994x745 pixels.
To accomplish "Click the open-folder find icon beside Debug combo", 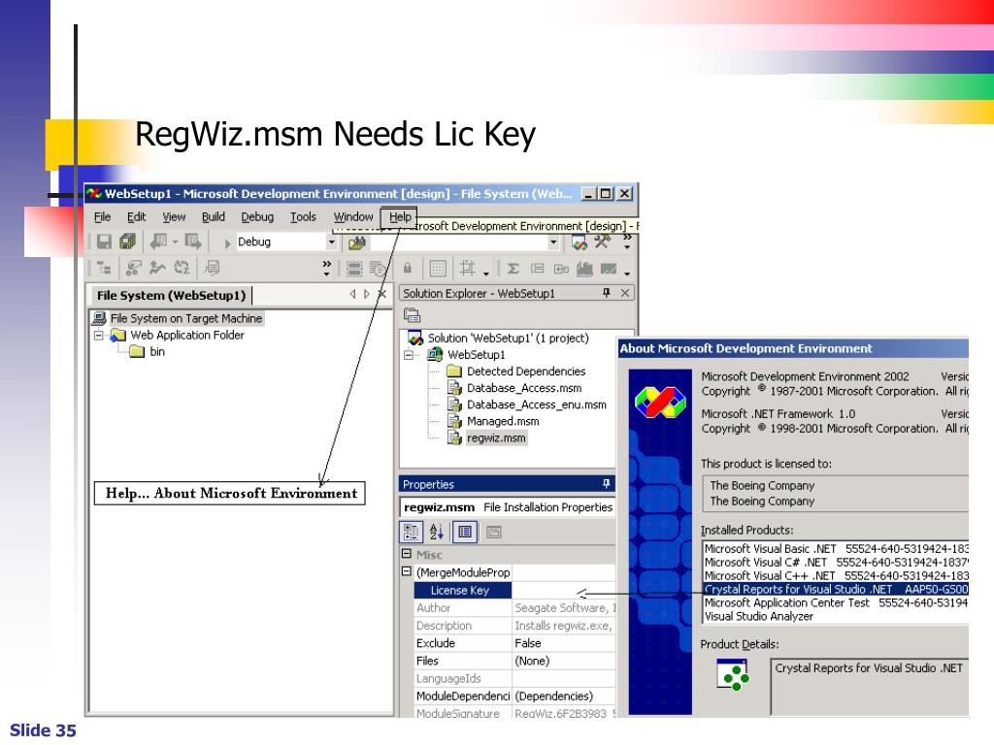I will click(x=357, y=242).
